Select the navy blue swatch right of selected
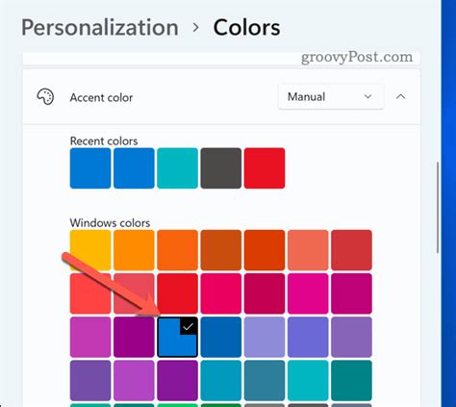456x407 pixels. [x=221, y=337]
